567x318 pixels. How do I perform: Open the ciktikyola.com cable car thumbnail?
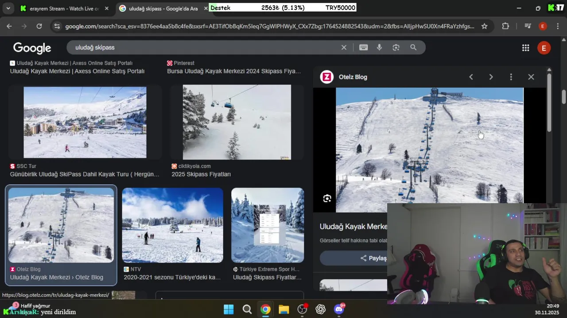click(x=237, y=122)
